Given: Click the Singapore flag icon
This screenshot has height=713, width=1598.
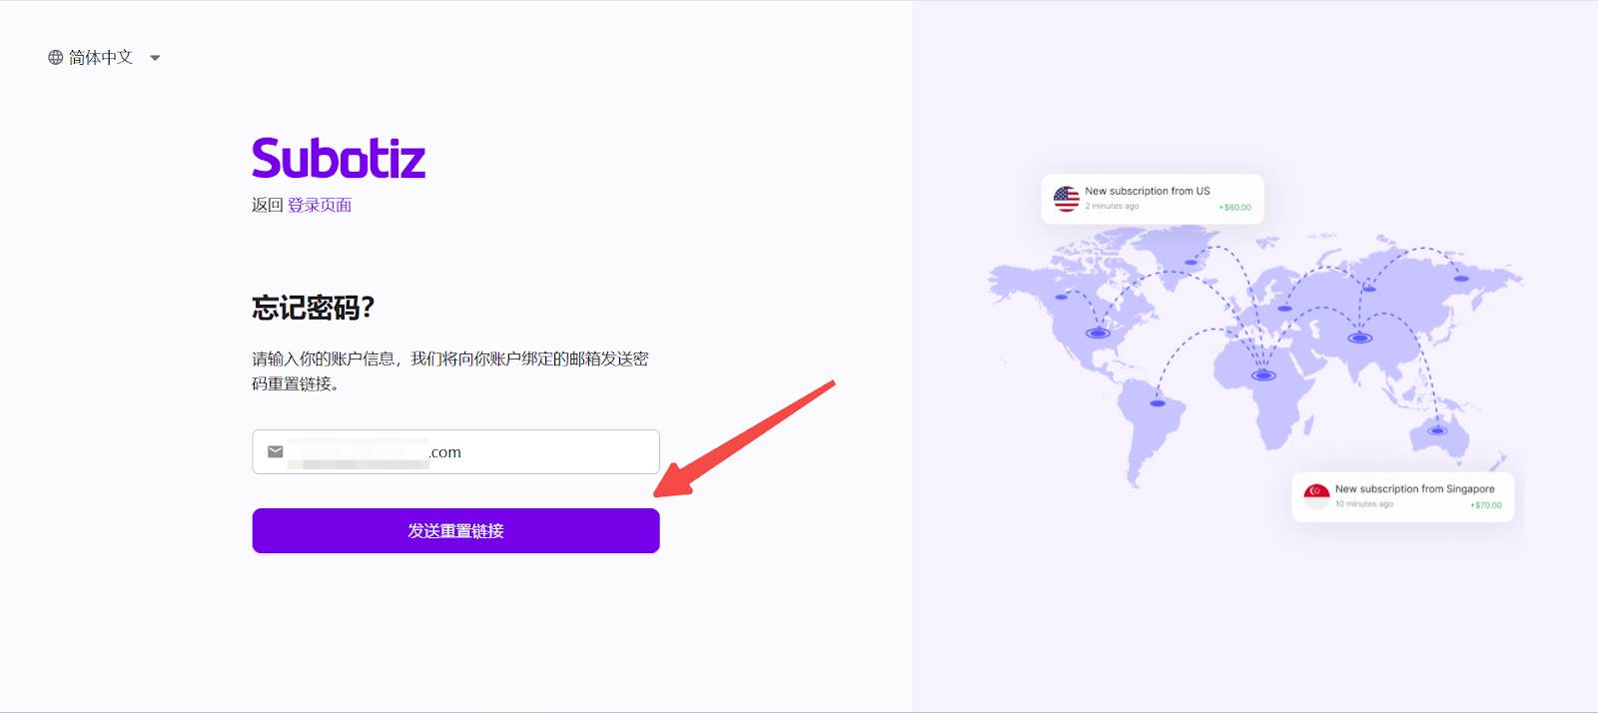Looking at the screenshot, I should pos(1316,496).
